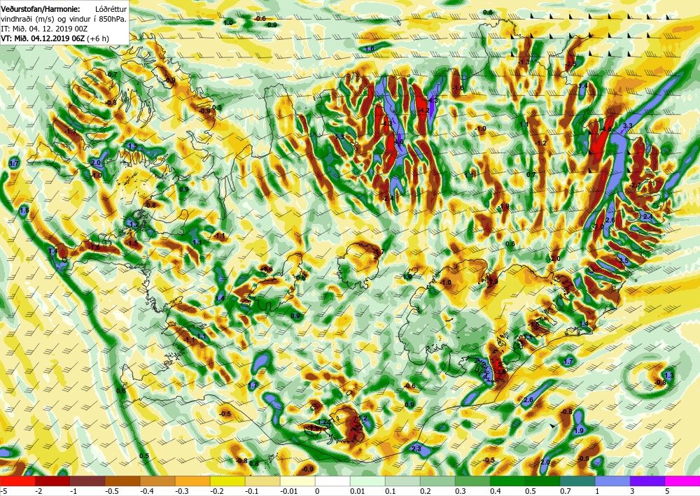The width and height of the screenshot is (700, 496).
Task: Click the 'VT: Mið. 04.12.2019 06Z' valid time
Action: click(x=43, y=38)
